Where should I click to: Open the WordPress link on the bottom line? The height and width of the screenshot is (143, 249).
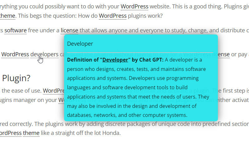11,133
